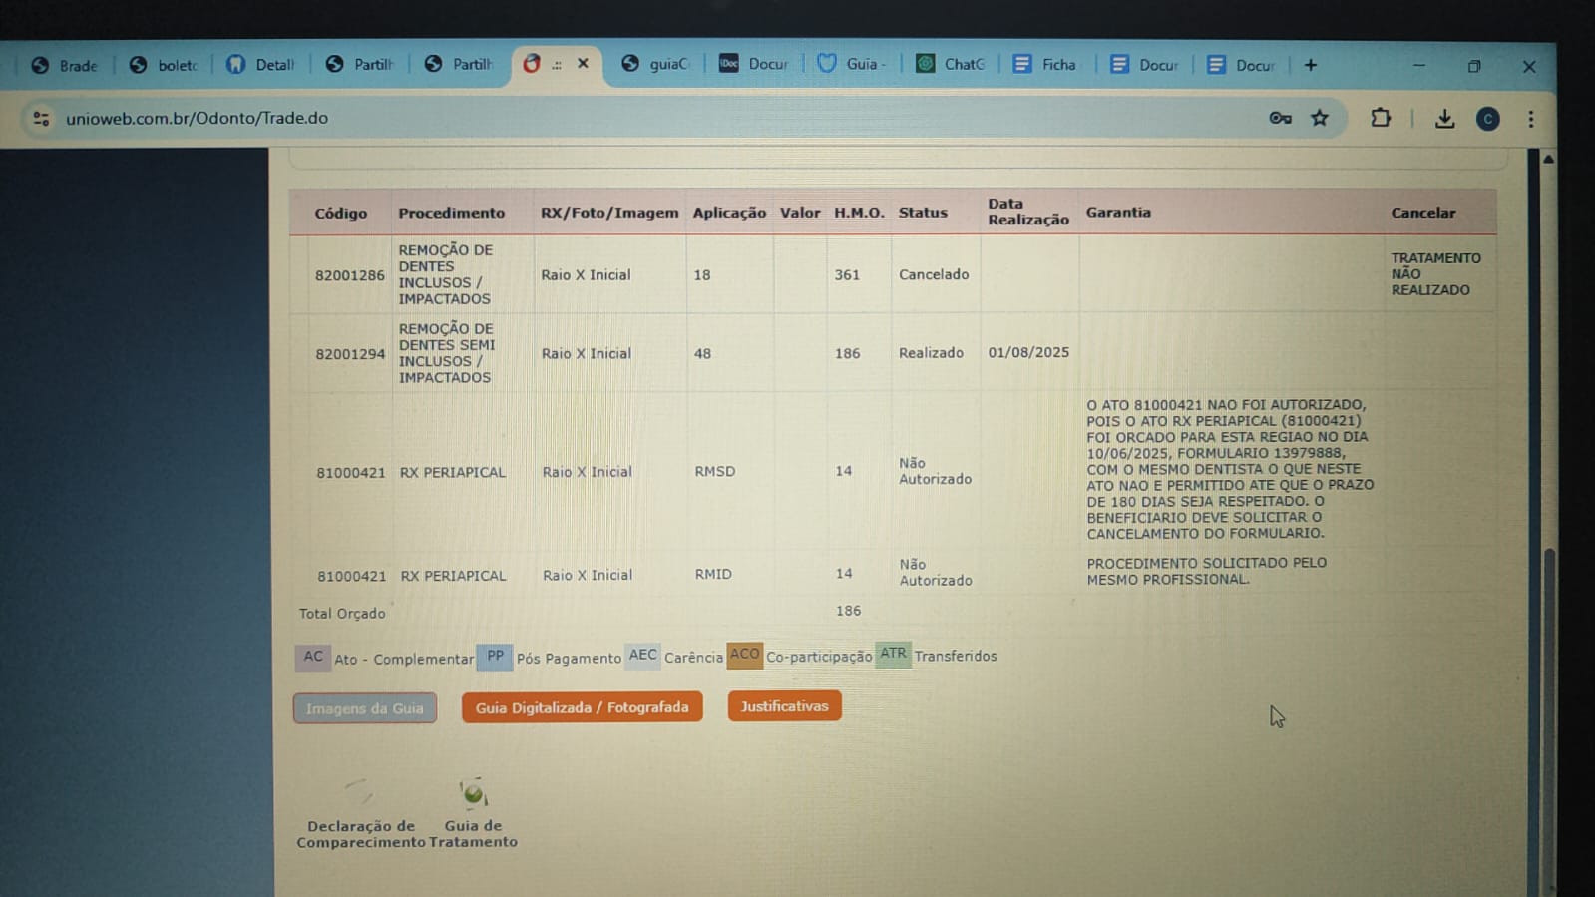This screenshot has width=1595, height=897.
Task: Switch to the boleto tab
Action: click(x=164, y=65)
